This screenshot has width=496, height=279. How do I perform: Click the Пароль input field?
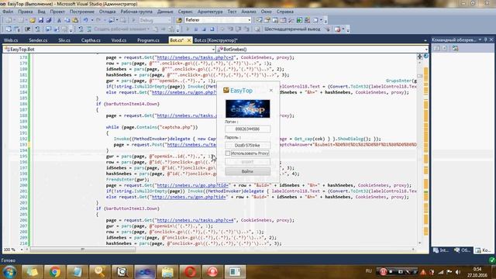coord(248,145)
